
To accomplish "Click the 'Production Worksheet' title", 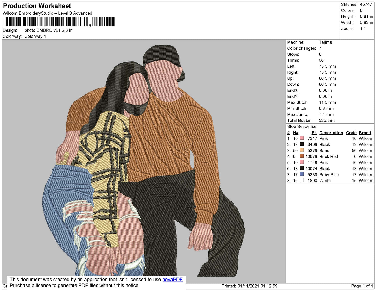I will [x=37, y=6].
